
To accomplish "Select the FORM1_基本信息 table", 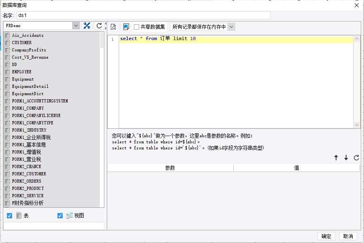I will (29, 145).
